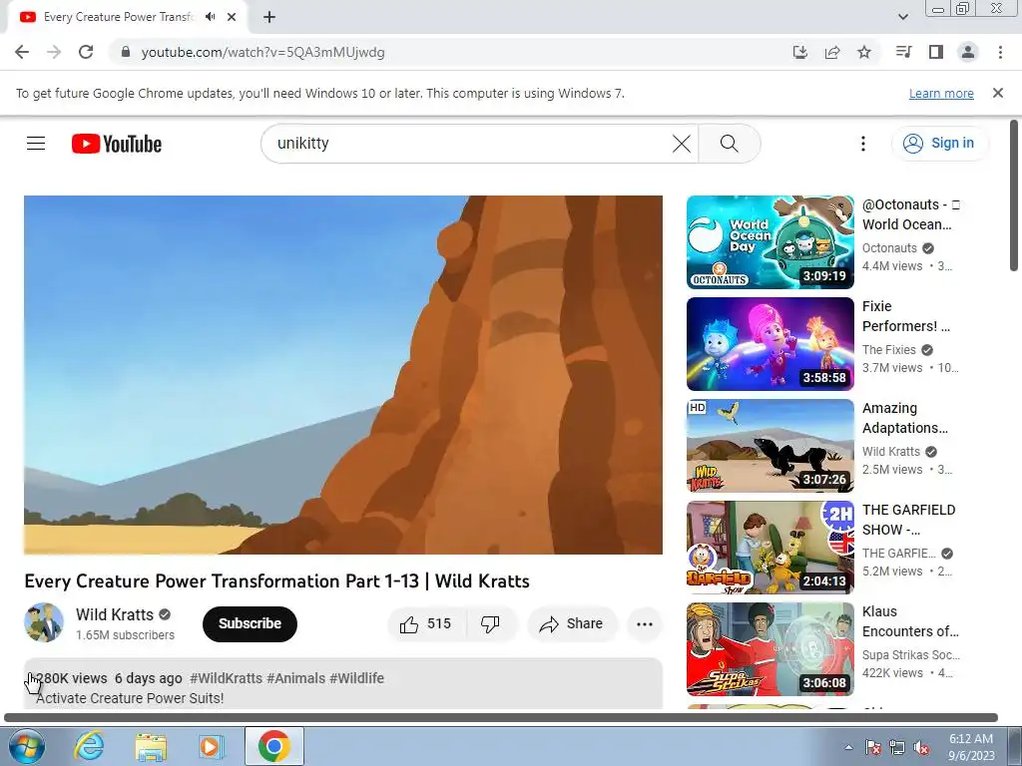Click the horizontal scrollbar at bottom
This screenshot has width=1022, height=766.
[501, 718]
